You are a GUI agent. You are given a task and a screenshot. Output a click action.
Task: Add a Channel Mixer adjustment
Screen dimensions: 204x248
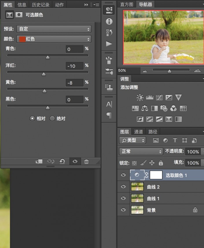[173, 108]
